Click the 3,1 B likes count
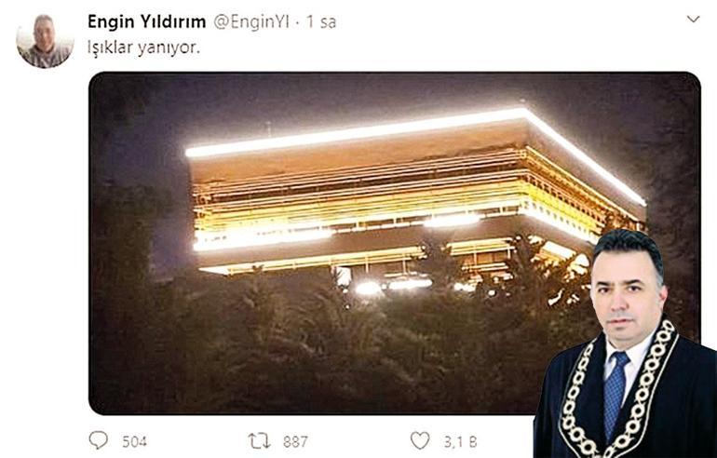The image size is (717, 458). (x=461, y=441)
